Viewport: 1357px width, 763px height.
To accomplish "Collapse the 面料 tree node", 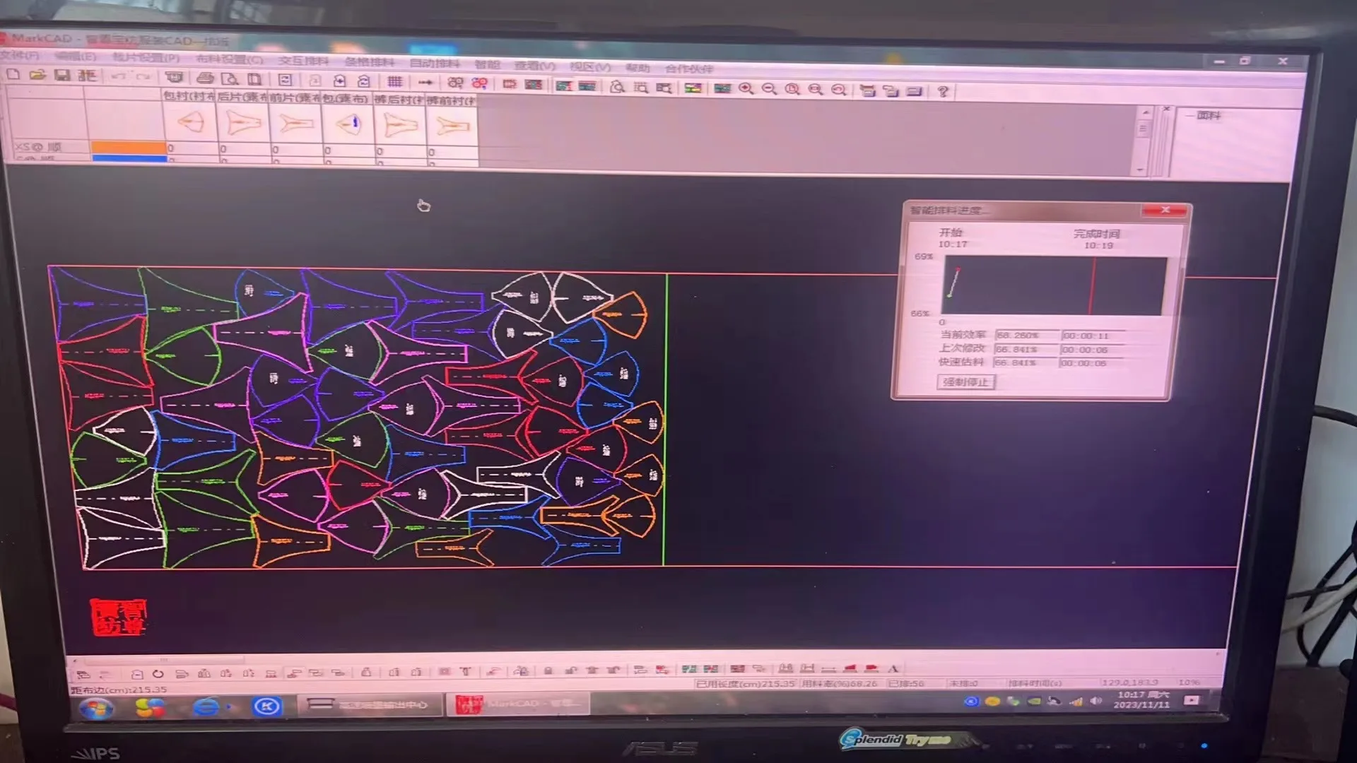I will pyautogui.click(x=1190, y=115).
